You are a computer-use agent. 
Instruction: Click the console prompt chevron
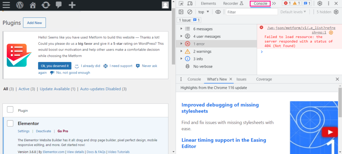coord(262,52)
